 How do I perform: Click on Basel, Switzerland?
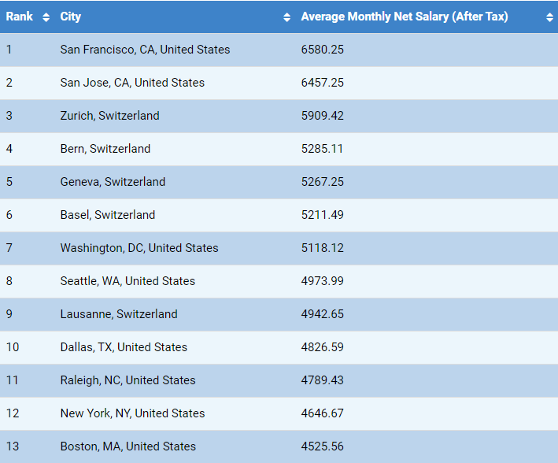(107, 215)
